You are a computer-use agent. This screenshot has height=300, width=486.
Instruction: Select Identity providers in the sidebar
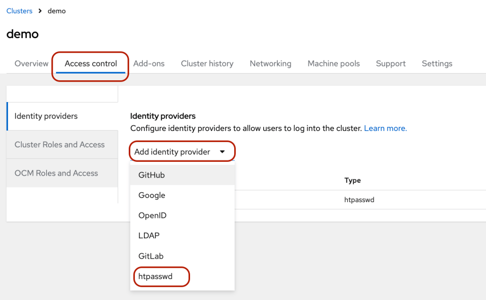[46, 116]
